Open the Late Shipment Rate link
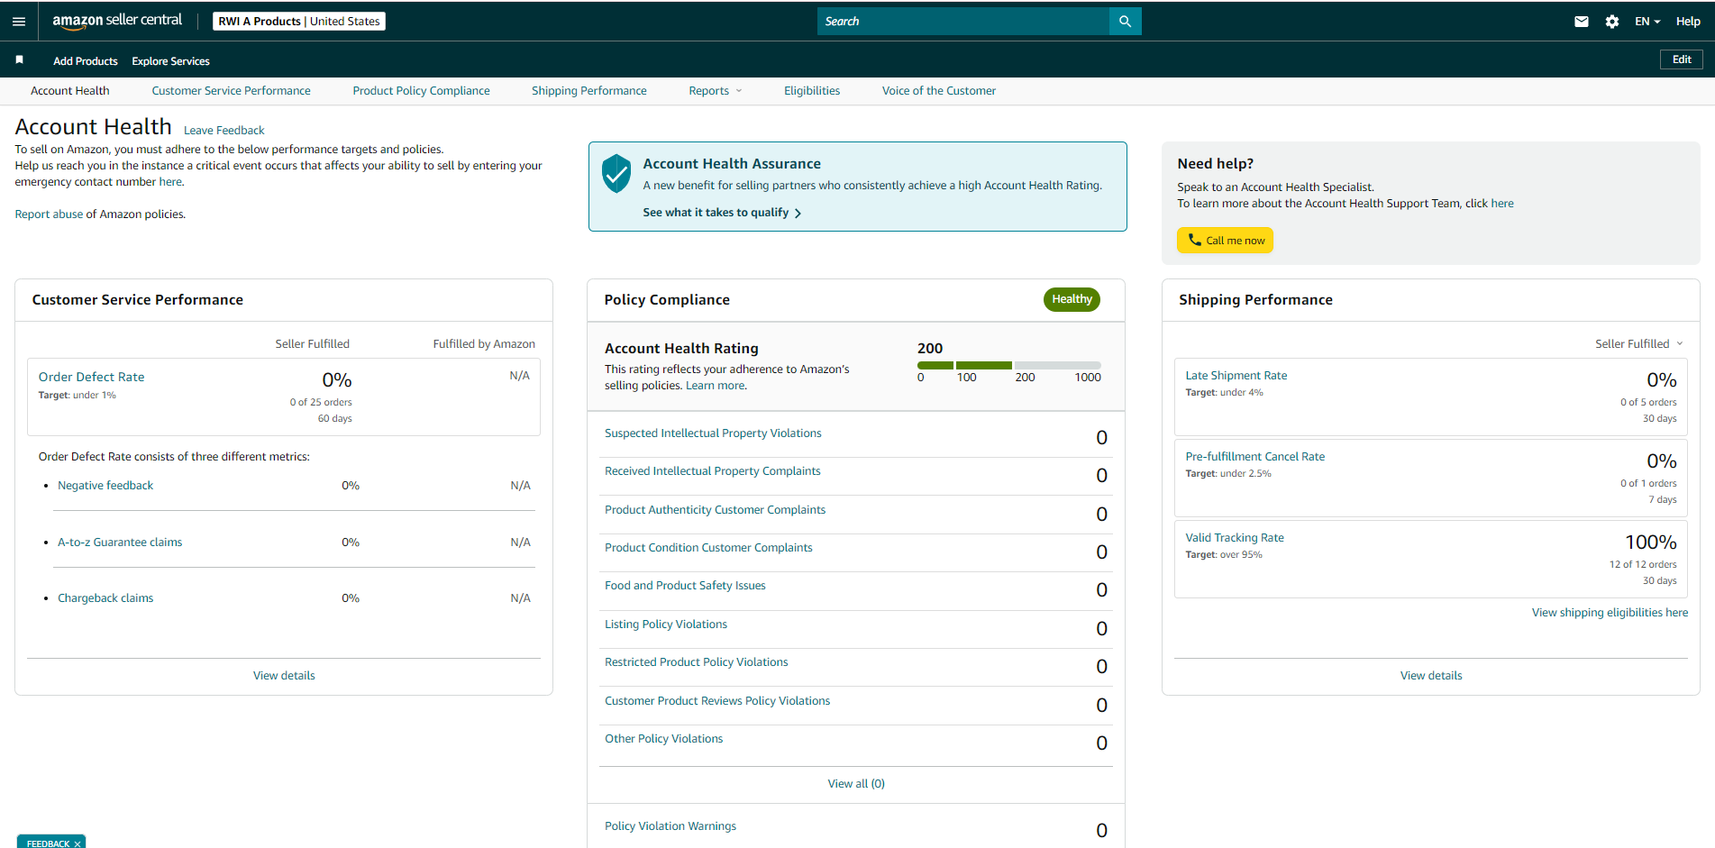Viewport: 1715px width, 848px height. point(1236,376)
